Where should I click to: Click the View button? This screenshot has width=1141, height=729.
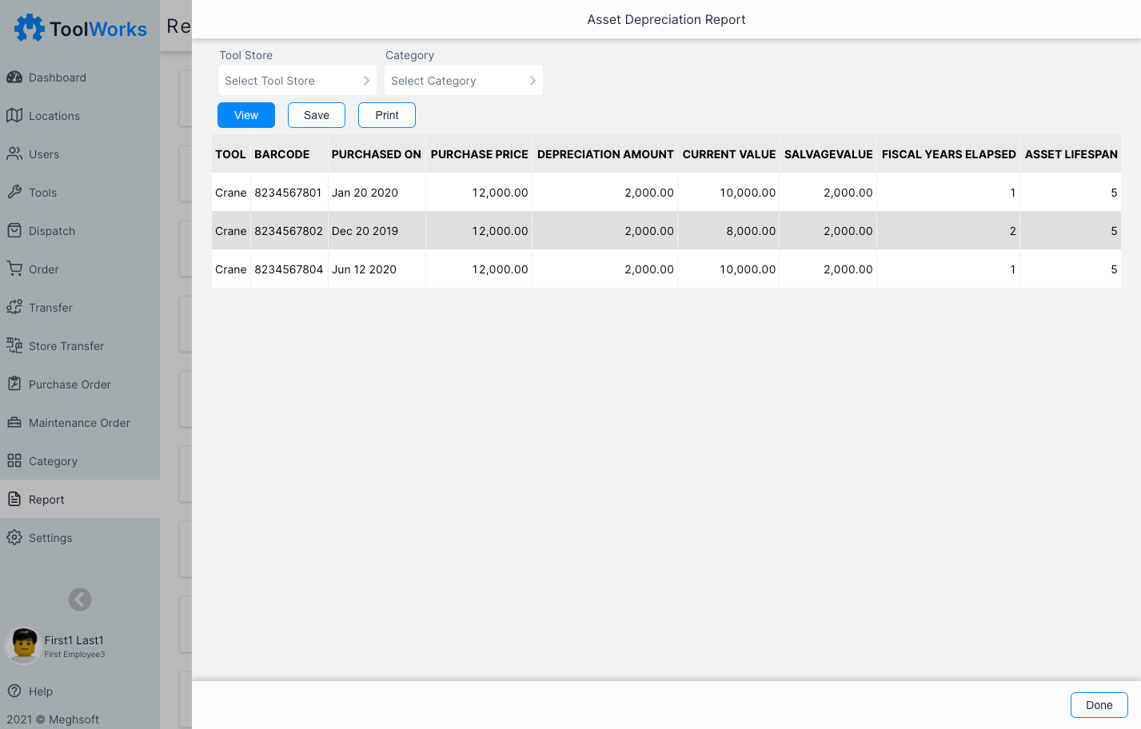tap(245, 114)
